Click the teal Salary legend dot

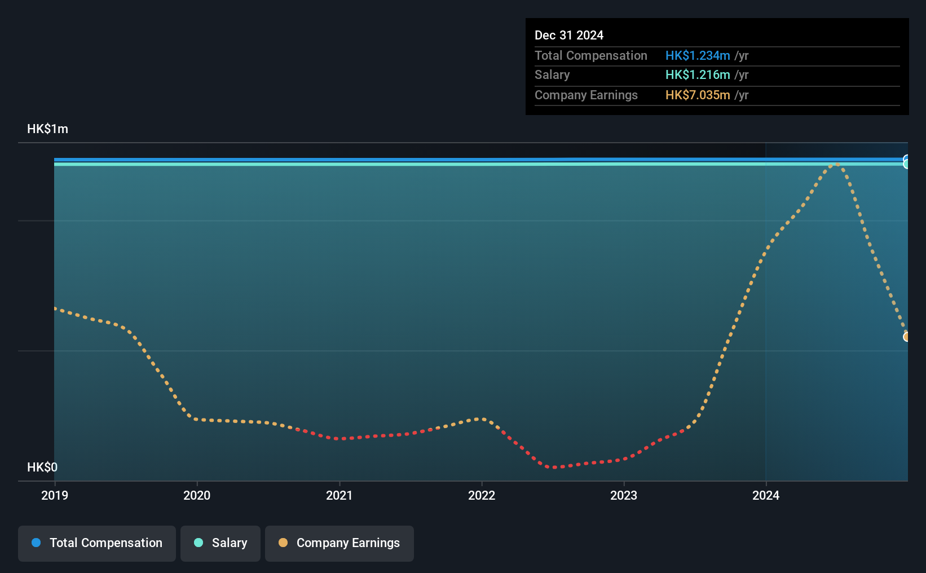(x=199, y=543)
